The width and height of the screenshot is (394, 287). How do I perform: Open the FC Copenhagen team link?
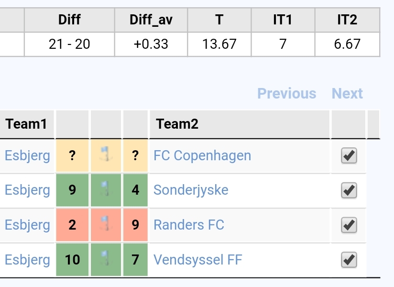pyautogui.click(x=202, y=155)
